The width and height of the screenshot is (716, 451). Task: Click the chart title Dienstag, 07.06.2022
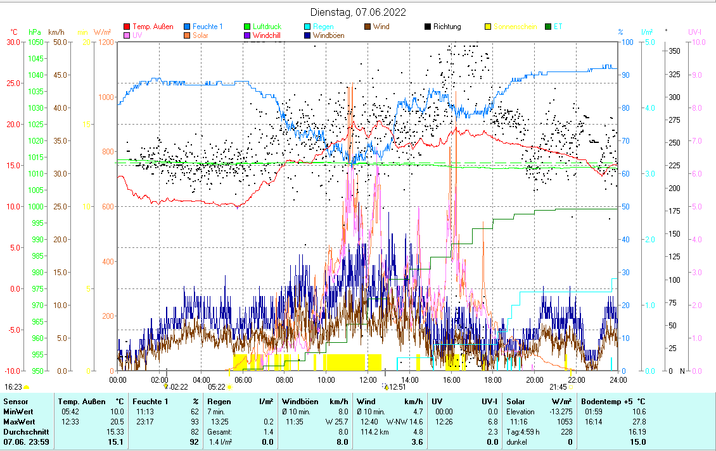[x=358, y=12]
